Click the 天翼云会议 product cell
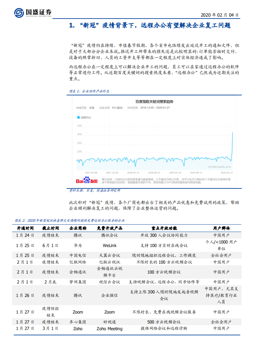254x359 pixels. point(110,256)
